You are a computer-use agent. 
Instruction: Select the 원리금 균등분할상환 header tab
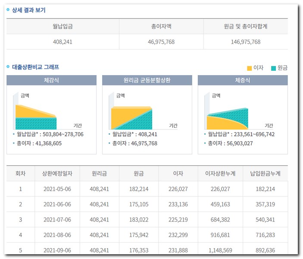click(147, 80)
